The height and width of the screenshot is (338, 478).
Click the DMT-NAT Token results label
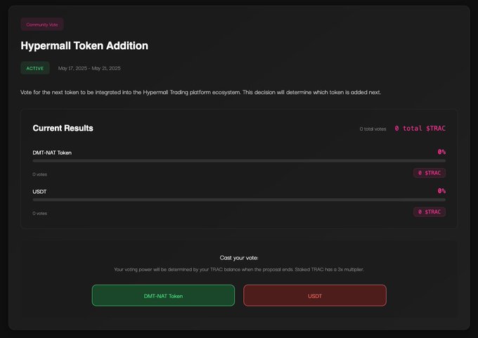pyautogui.click(x=52, y=152)
